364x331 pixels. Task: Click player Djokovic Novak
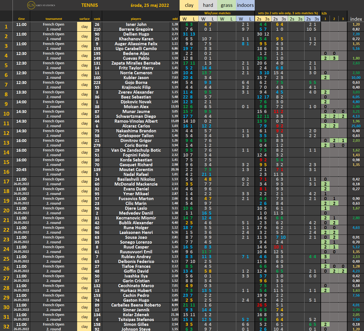(136, 102)
